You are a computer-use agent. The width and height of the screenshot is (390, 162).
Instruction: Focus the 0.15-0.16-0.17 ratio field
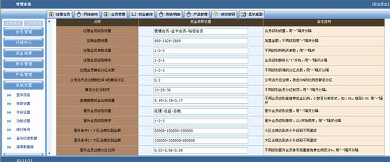pos(200,101)
